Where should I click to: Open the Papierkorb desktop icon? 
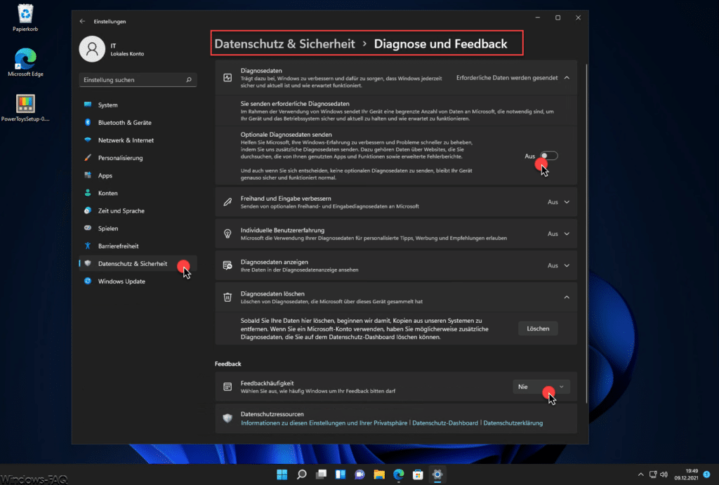point(25,18)
